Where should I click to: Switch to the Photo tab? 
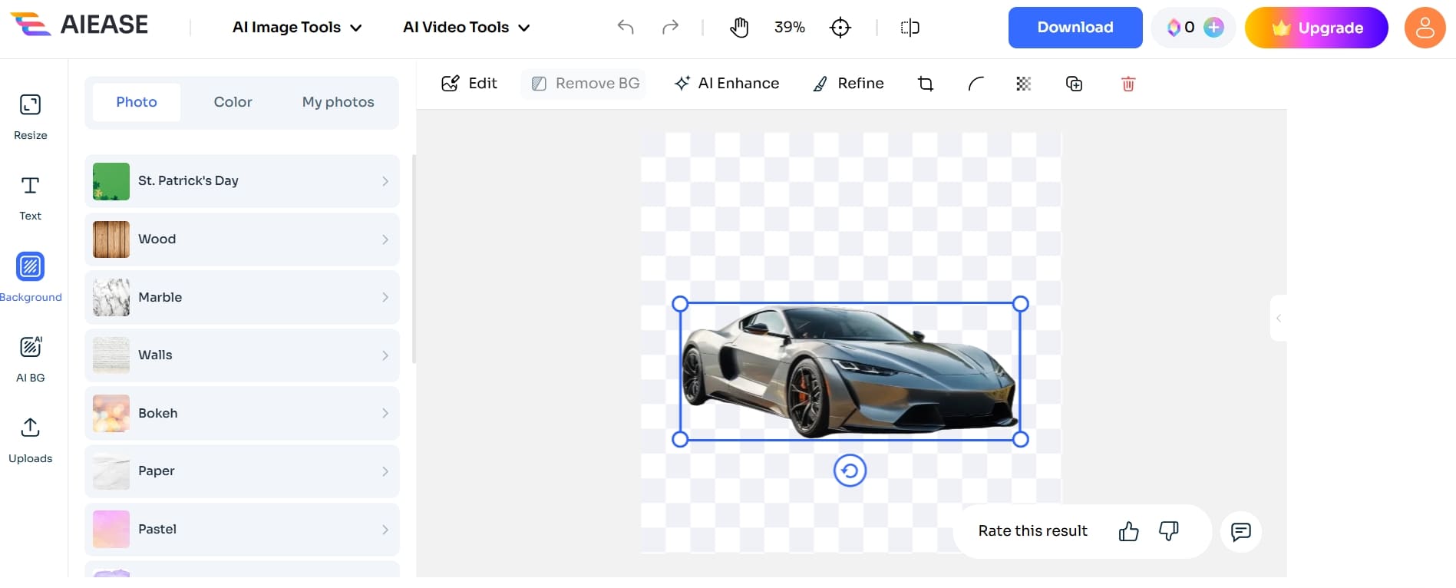[137, 102]
